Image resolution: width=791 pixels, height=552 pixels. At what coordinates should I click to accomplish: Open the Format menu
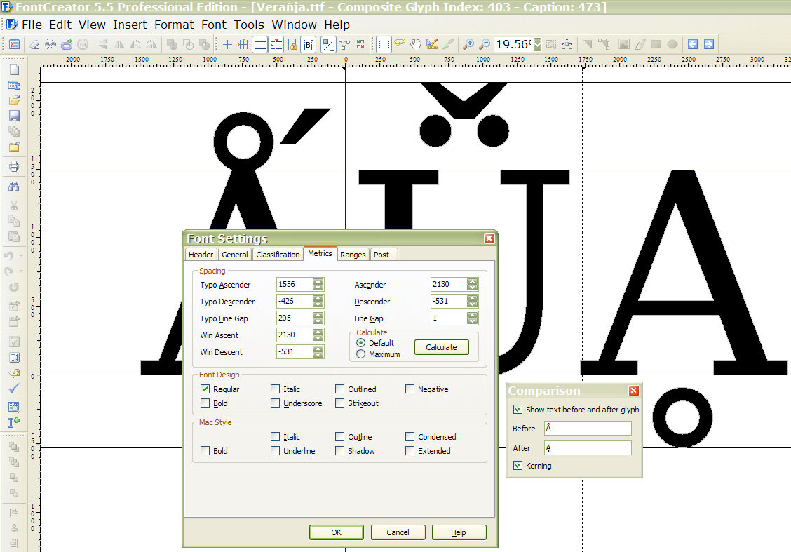tap(174, 25)
